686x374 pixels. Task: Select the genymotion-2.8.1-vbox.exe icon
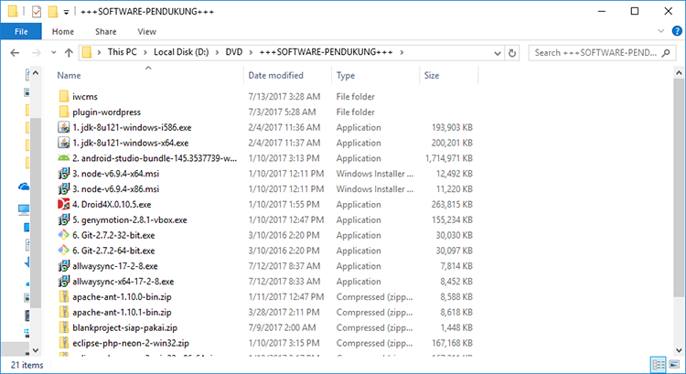point(64,219)
